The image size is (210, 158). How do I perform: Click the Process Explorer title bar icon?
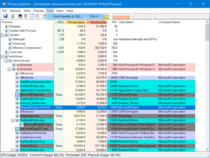click(4, 4)
